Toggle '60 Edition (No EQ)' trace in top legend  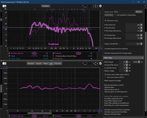(x=9, y=53)
